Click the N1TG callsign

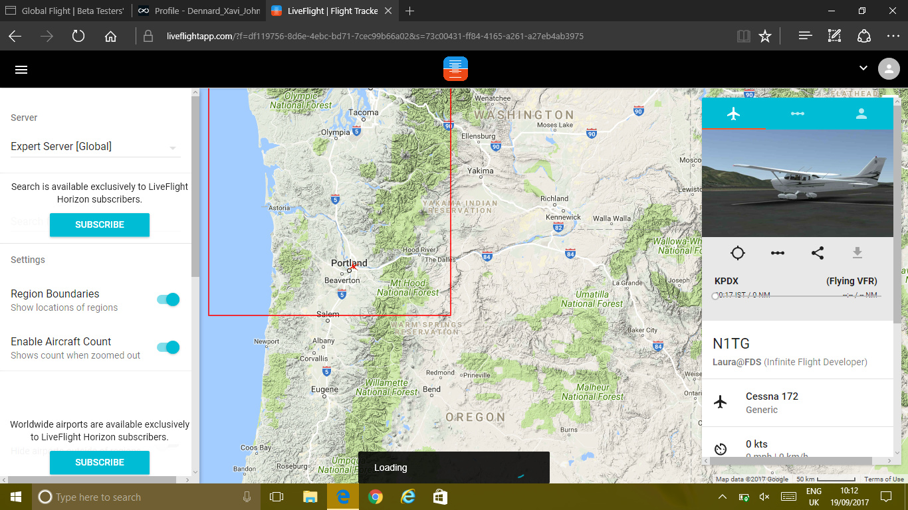(x=731, y=344)
